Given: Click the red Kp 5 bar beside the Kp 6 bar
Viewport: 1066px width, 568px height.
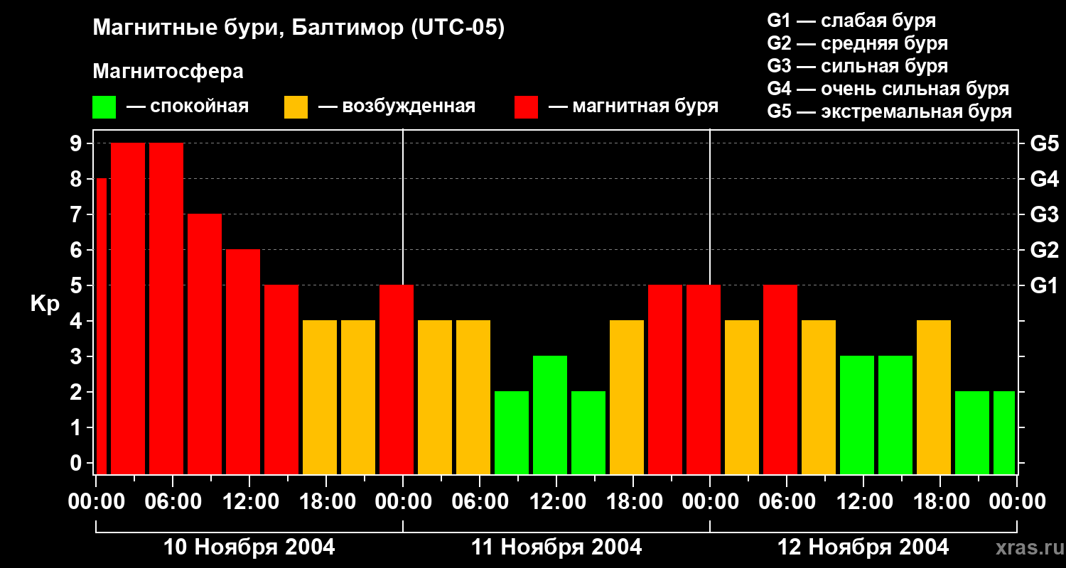Looking at the screenshot, I should [281, 379].
